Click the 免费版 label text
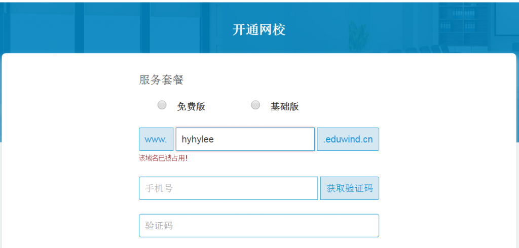The image size is (519, 248). point(191,106)
